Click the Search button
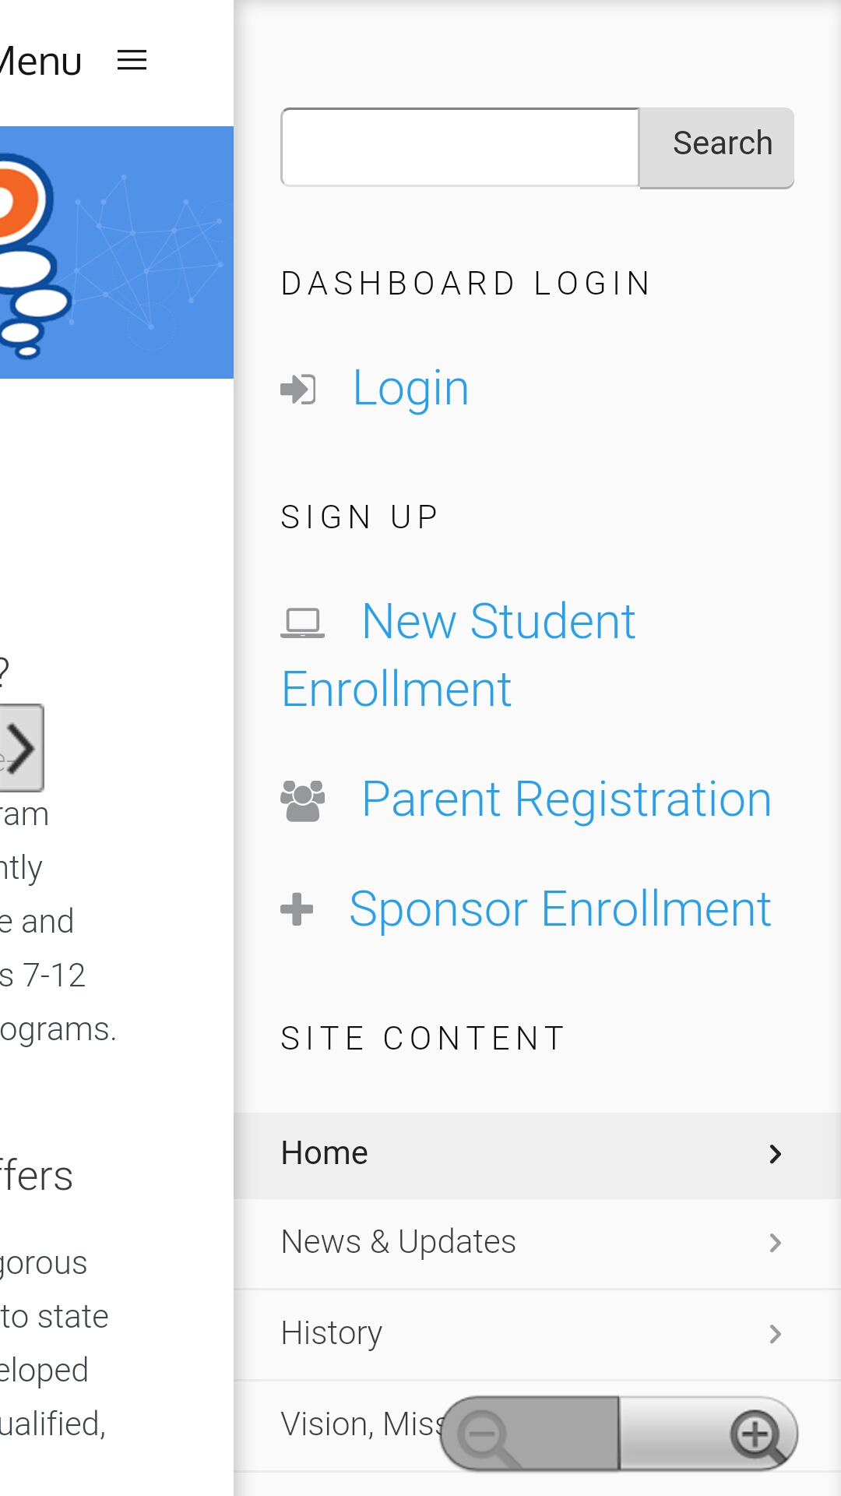The image size is (841, 1496). (x=716, y=147)
